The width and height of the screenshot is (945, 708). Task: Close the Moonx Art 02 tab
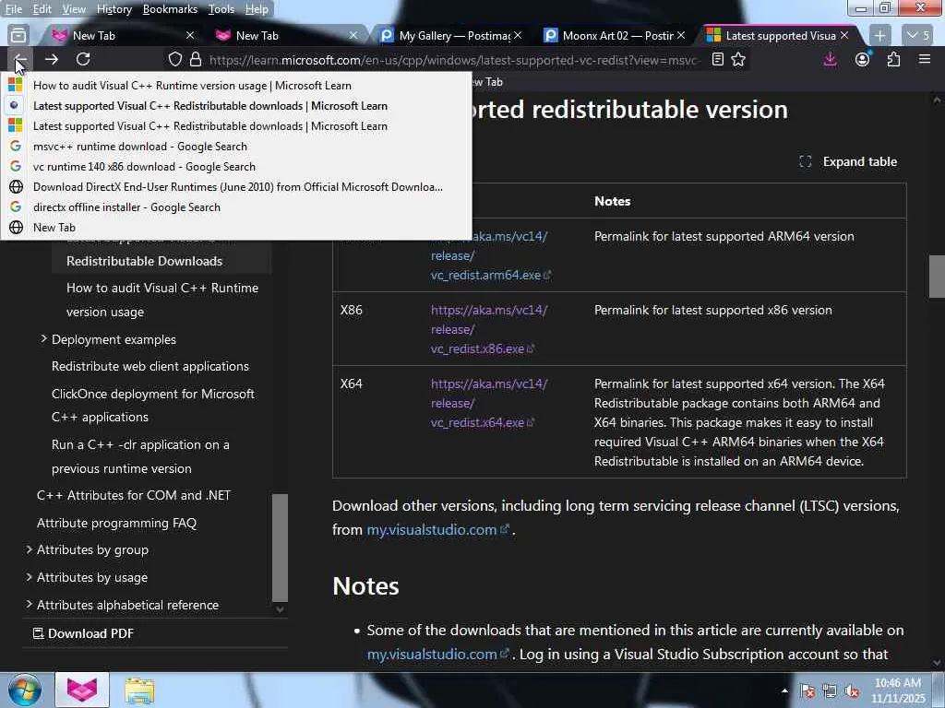click(x=681, y=36)
